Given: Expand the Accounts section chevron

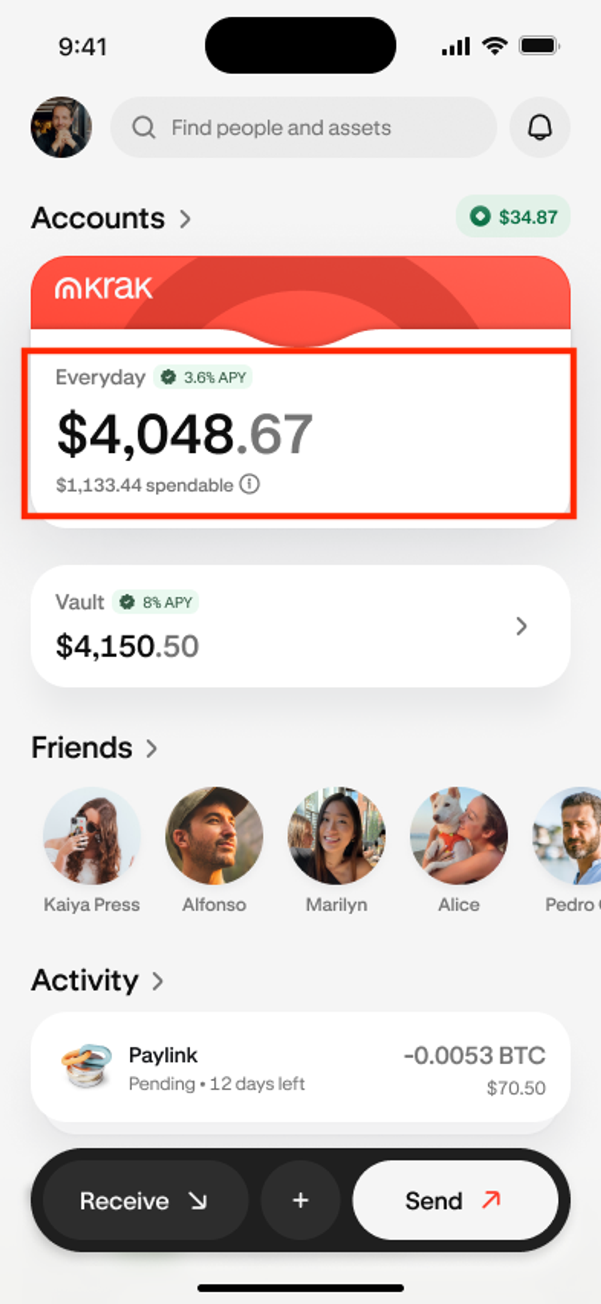Looking at the screenshot, I should point(186,219).
